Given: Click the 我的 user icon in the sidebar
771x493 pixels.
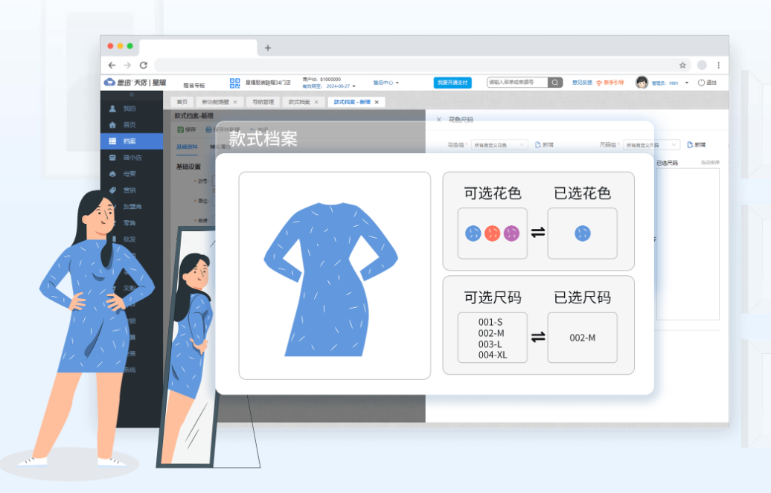Looking at the screenshot, I should coord(112,109).
